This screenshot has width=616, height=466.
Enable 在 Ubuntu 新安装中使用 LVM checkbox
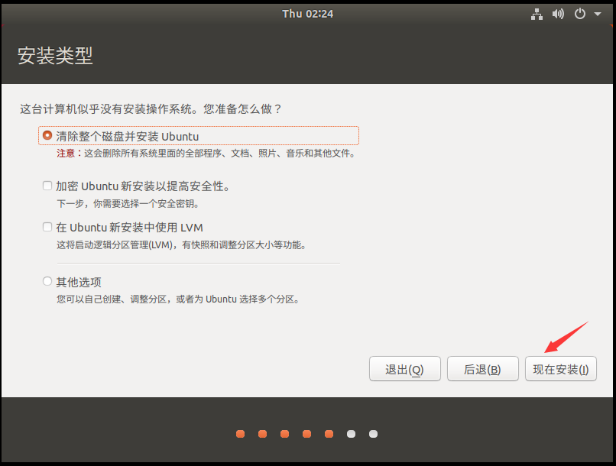47,227
